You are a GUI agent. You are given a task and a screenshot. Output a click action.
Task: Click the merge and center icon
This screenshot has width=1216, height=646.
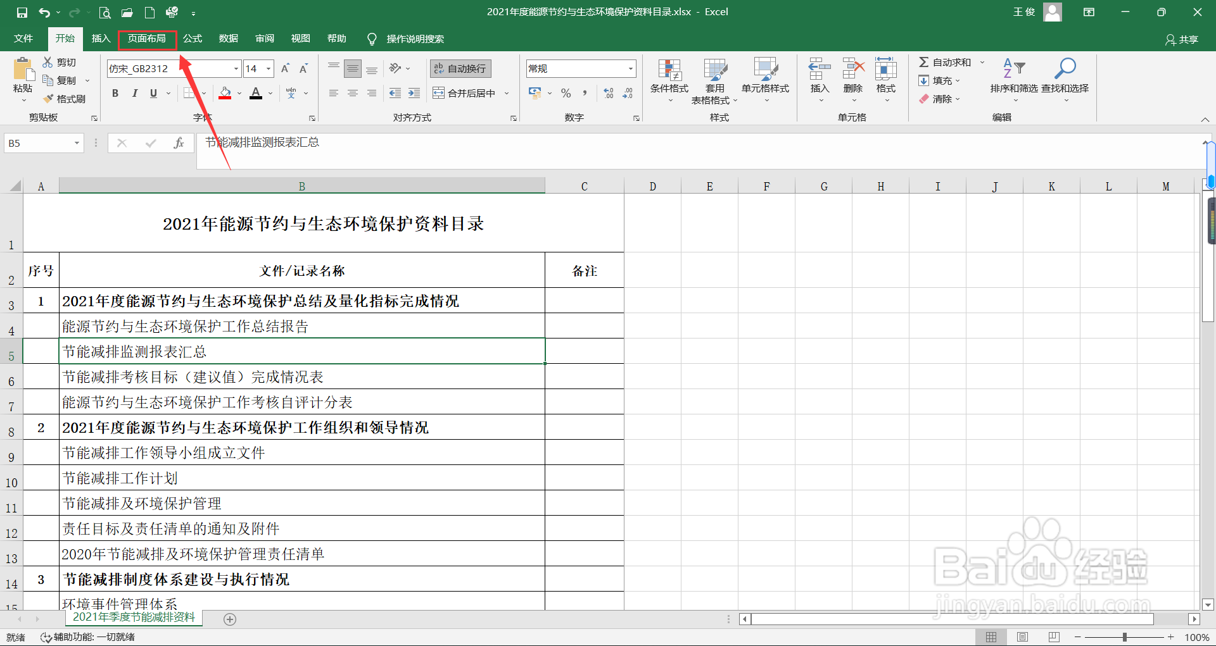[464, 92]
